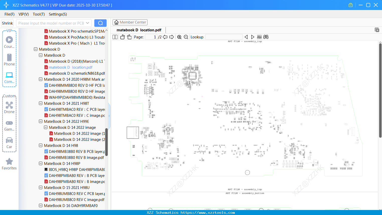Viewport: 382px width, 215px height.
Task: Collapse the top-level Matebook D folder
Action: pyautogui.click(x=36, y=49)
